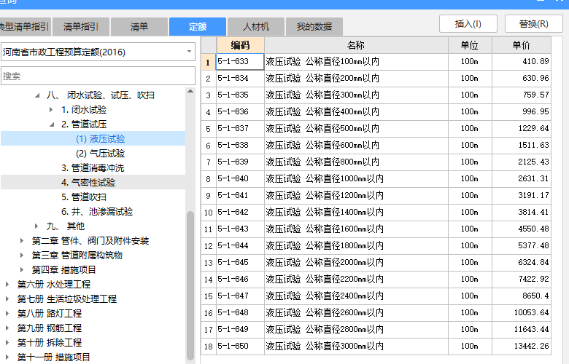The image size is (569, 364).
Task: Expand 第十一册 措施项目 node
Action: point(7,357)
